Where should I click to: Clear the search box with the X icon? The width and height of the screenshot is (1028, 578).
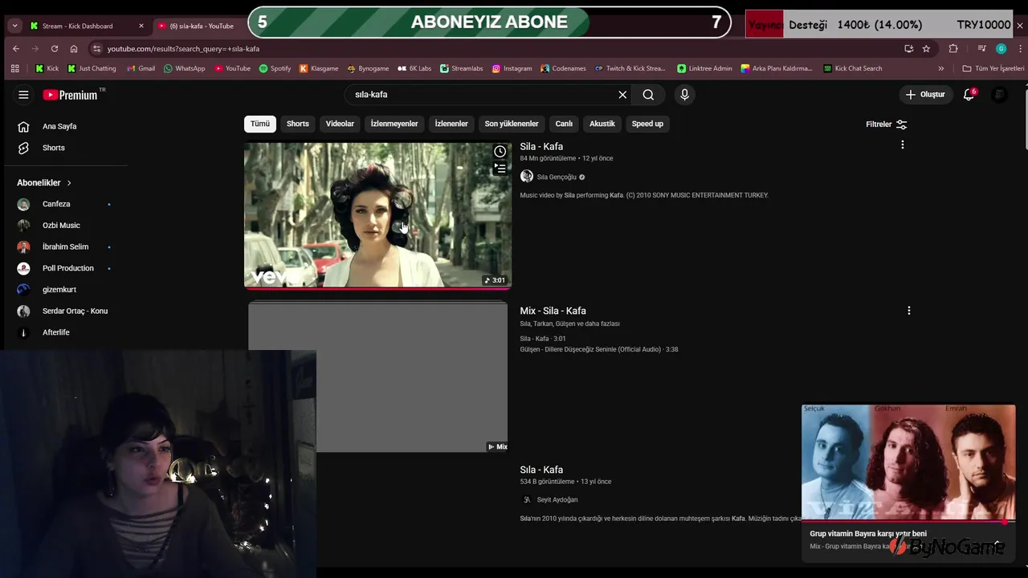pyautogui.click(x=622, y=95)
